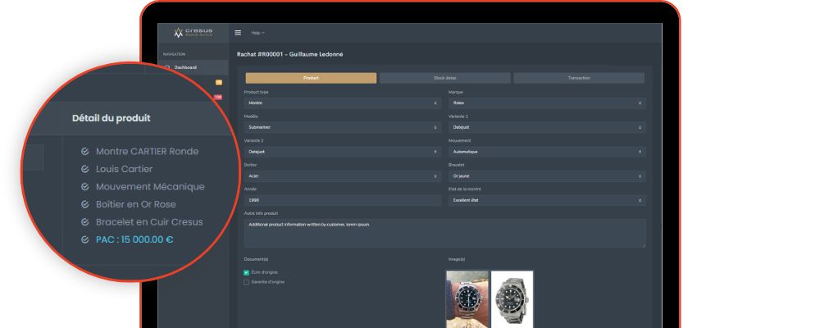Screen dimensions: 820x328
Task: Click the Rachat #R00001 – Guillaume Ledonné title
Action: pos(289,54)
